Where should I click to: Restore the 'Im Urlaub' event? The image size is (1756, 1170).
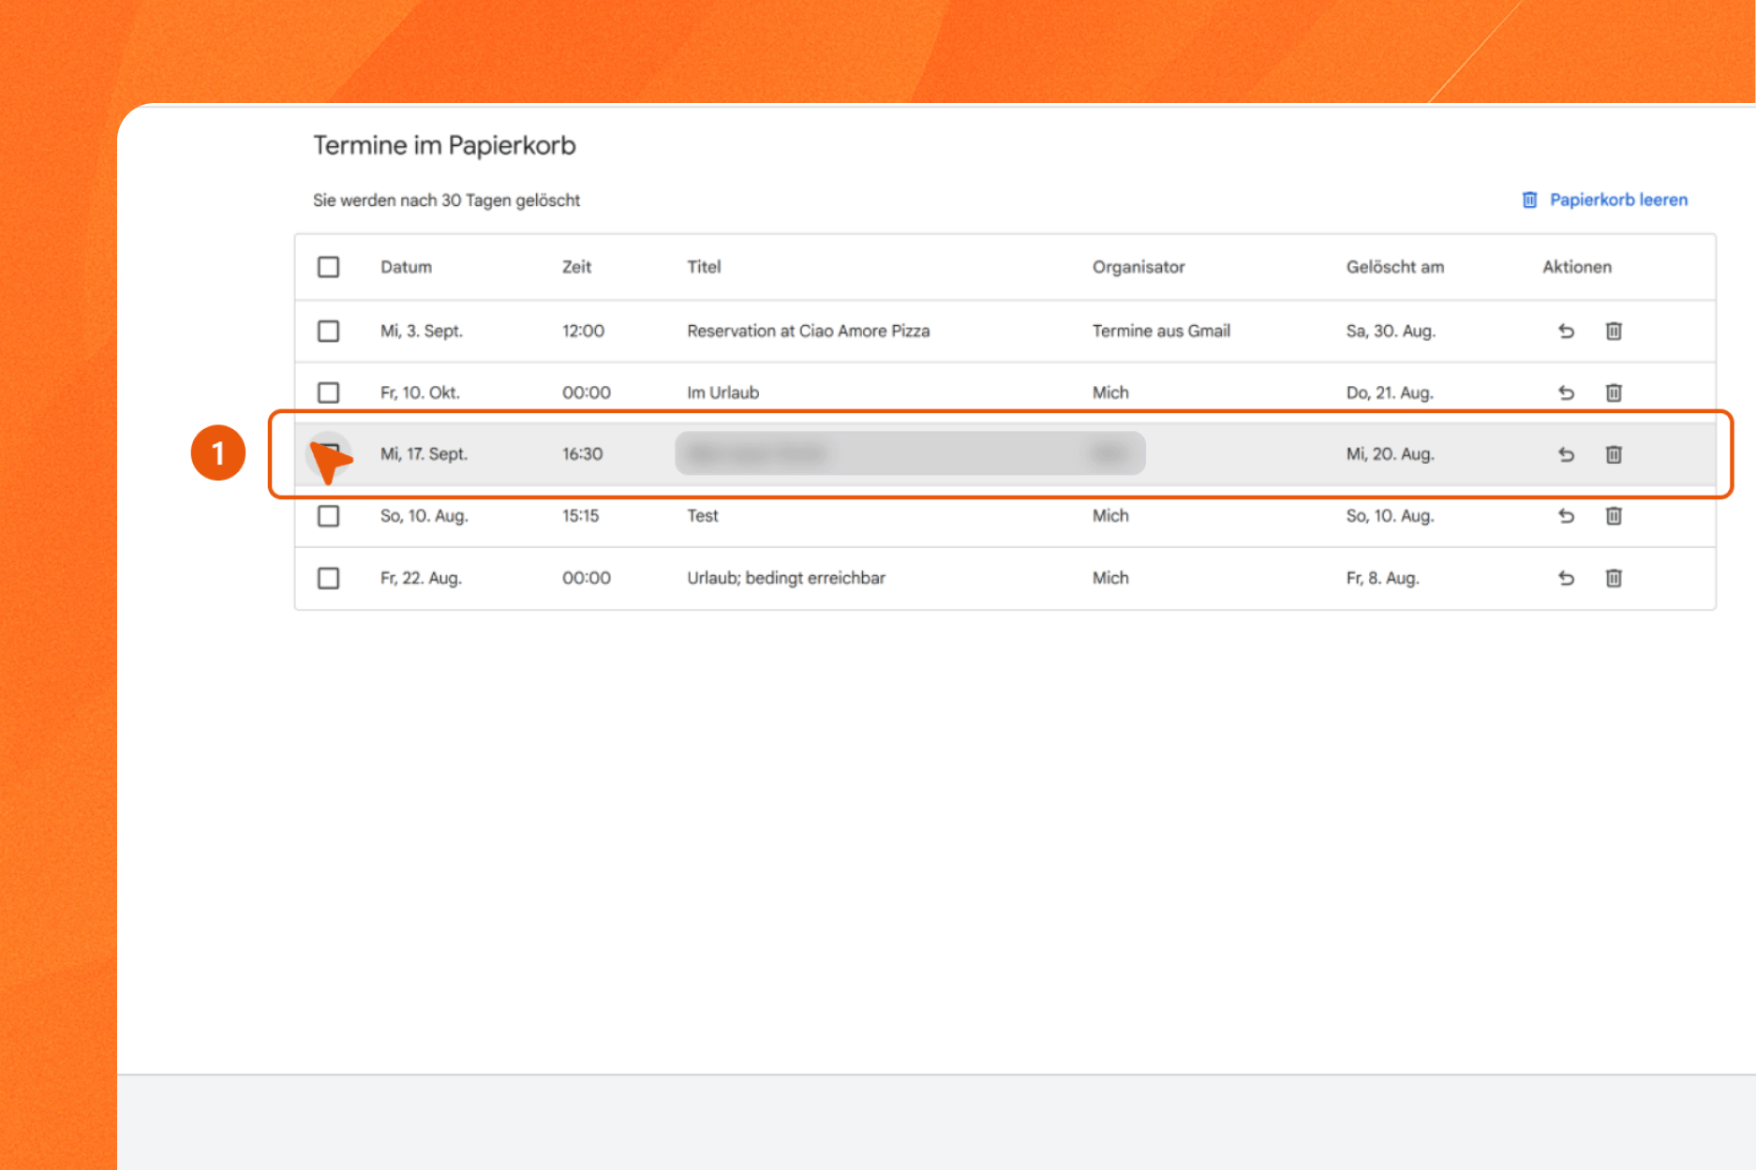click(1566, 392)
